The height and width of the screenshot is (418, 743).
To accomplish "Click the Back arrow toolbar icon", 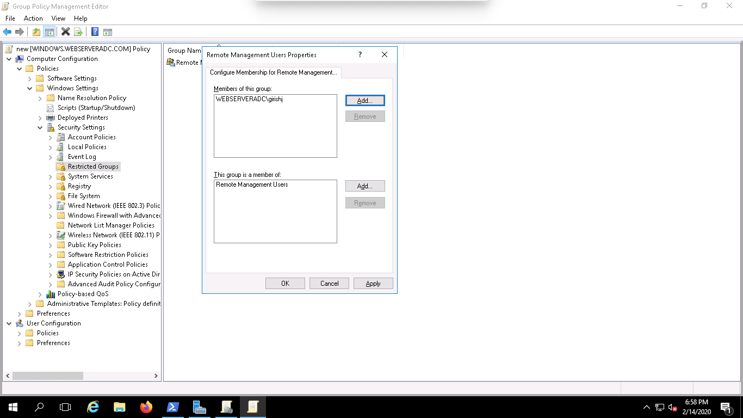I will tap(7, 32).
